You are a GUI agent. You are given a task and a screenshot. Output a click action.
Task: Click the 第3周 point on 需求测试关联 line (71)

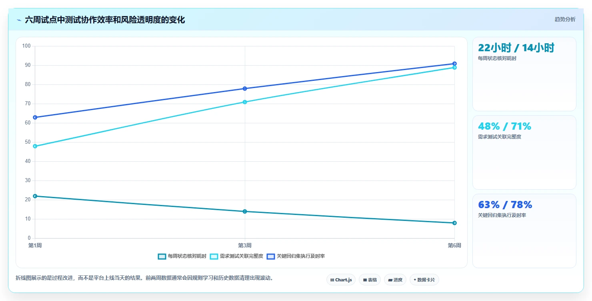245,102
